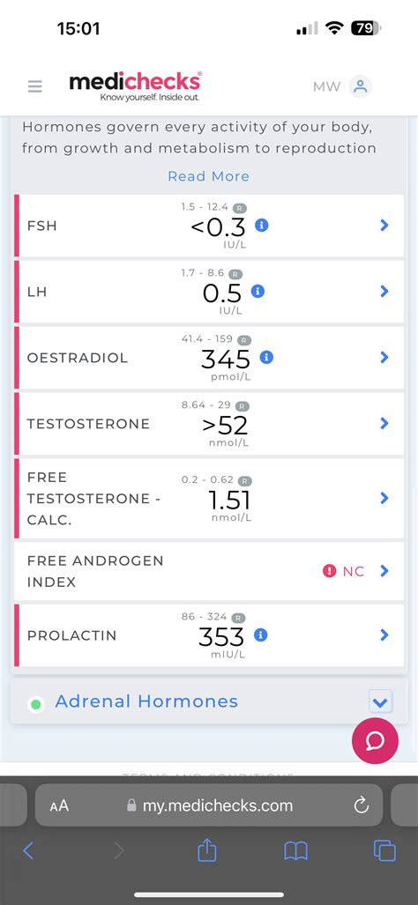This screenshot has width=418, height=905.
Task: Open Free Testosterone result details chevron
Action: click(x=384, y=498)
